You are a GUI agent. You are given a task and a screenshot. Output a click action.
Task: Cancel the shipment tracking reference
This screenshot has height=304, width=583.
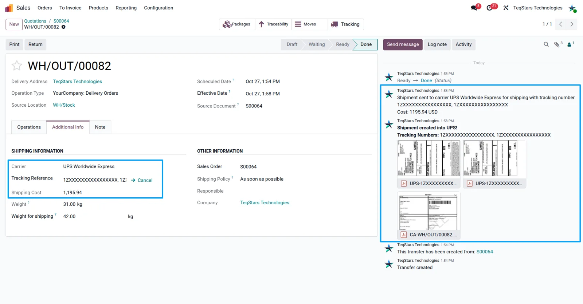pos(142,180)
